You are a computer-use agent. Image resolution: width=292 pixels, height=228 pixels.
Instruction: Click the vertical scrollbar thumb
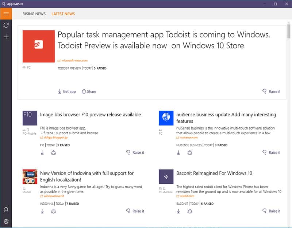(289, 31)
